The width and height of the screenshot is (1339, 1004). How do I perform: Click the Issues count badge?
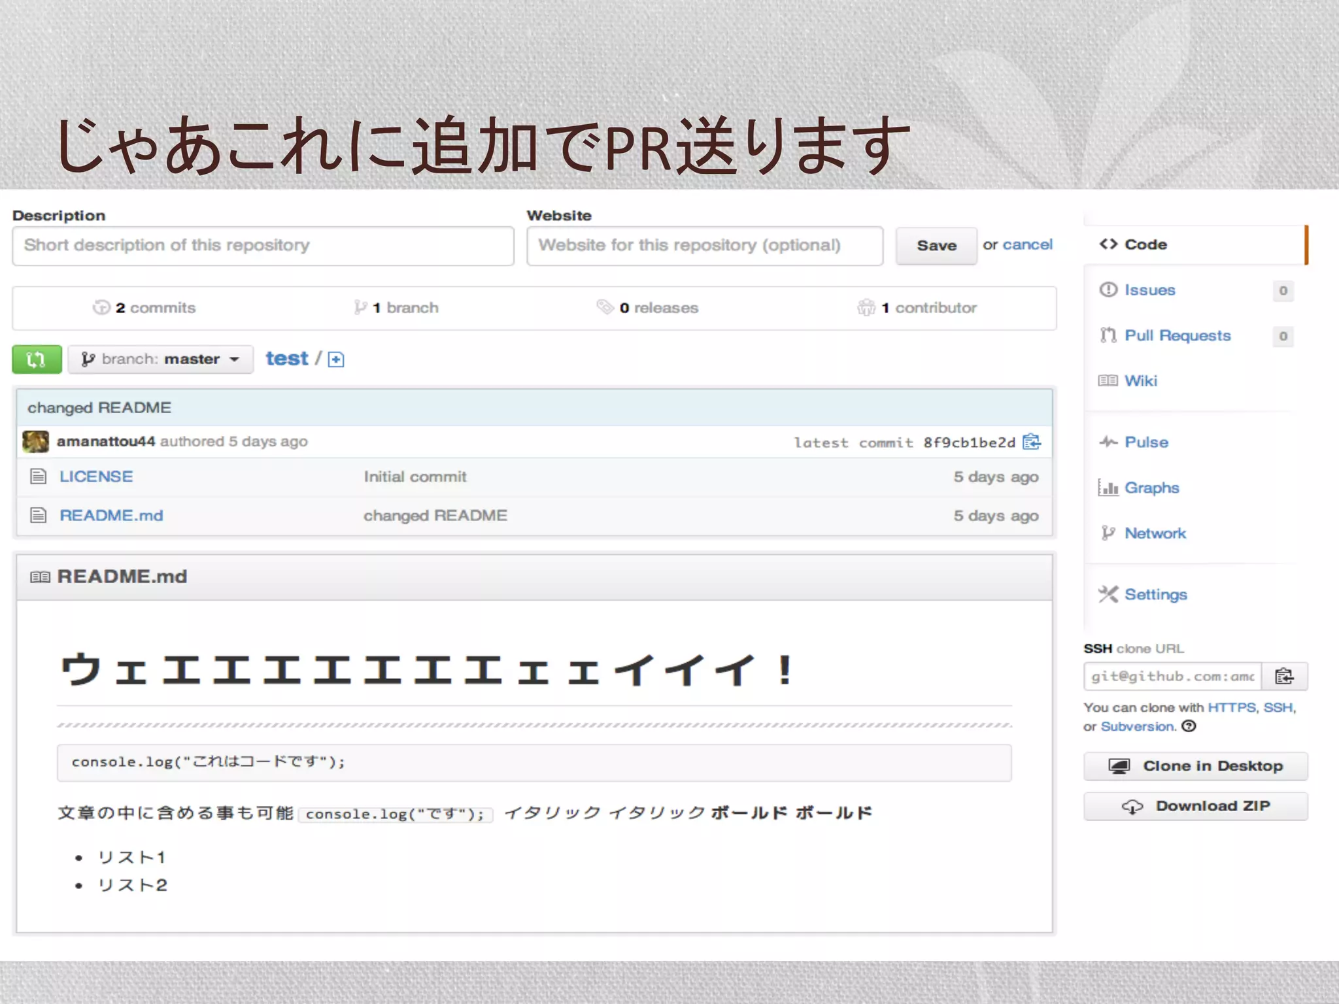tap(1283, 290)
